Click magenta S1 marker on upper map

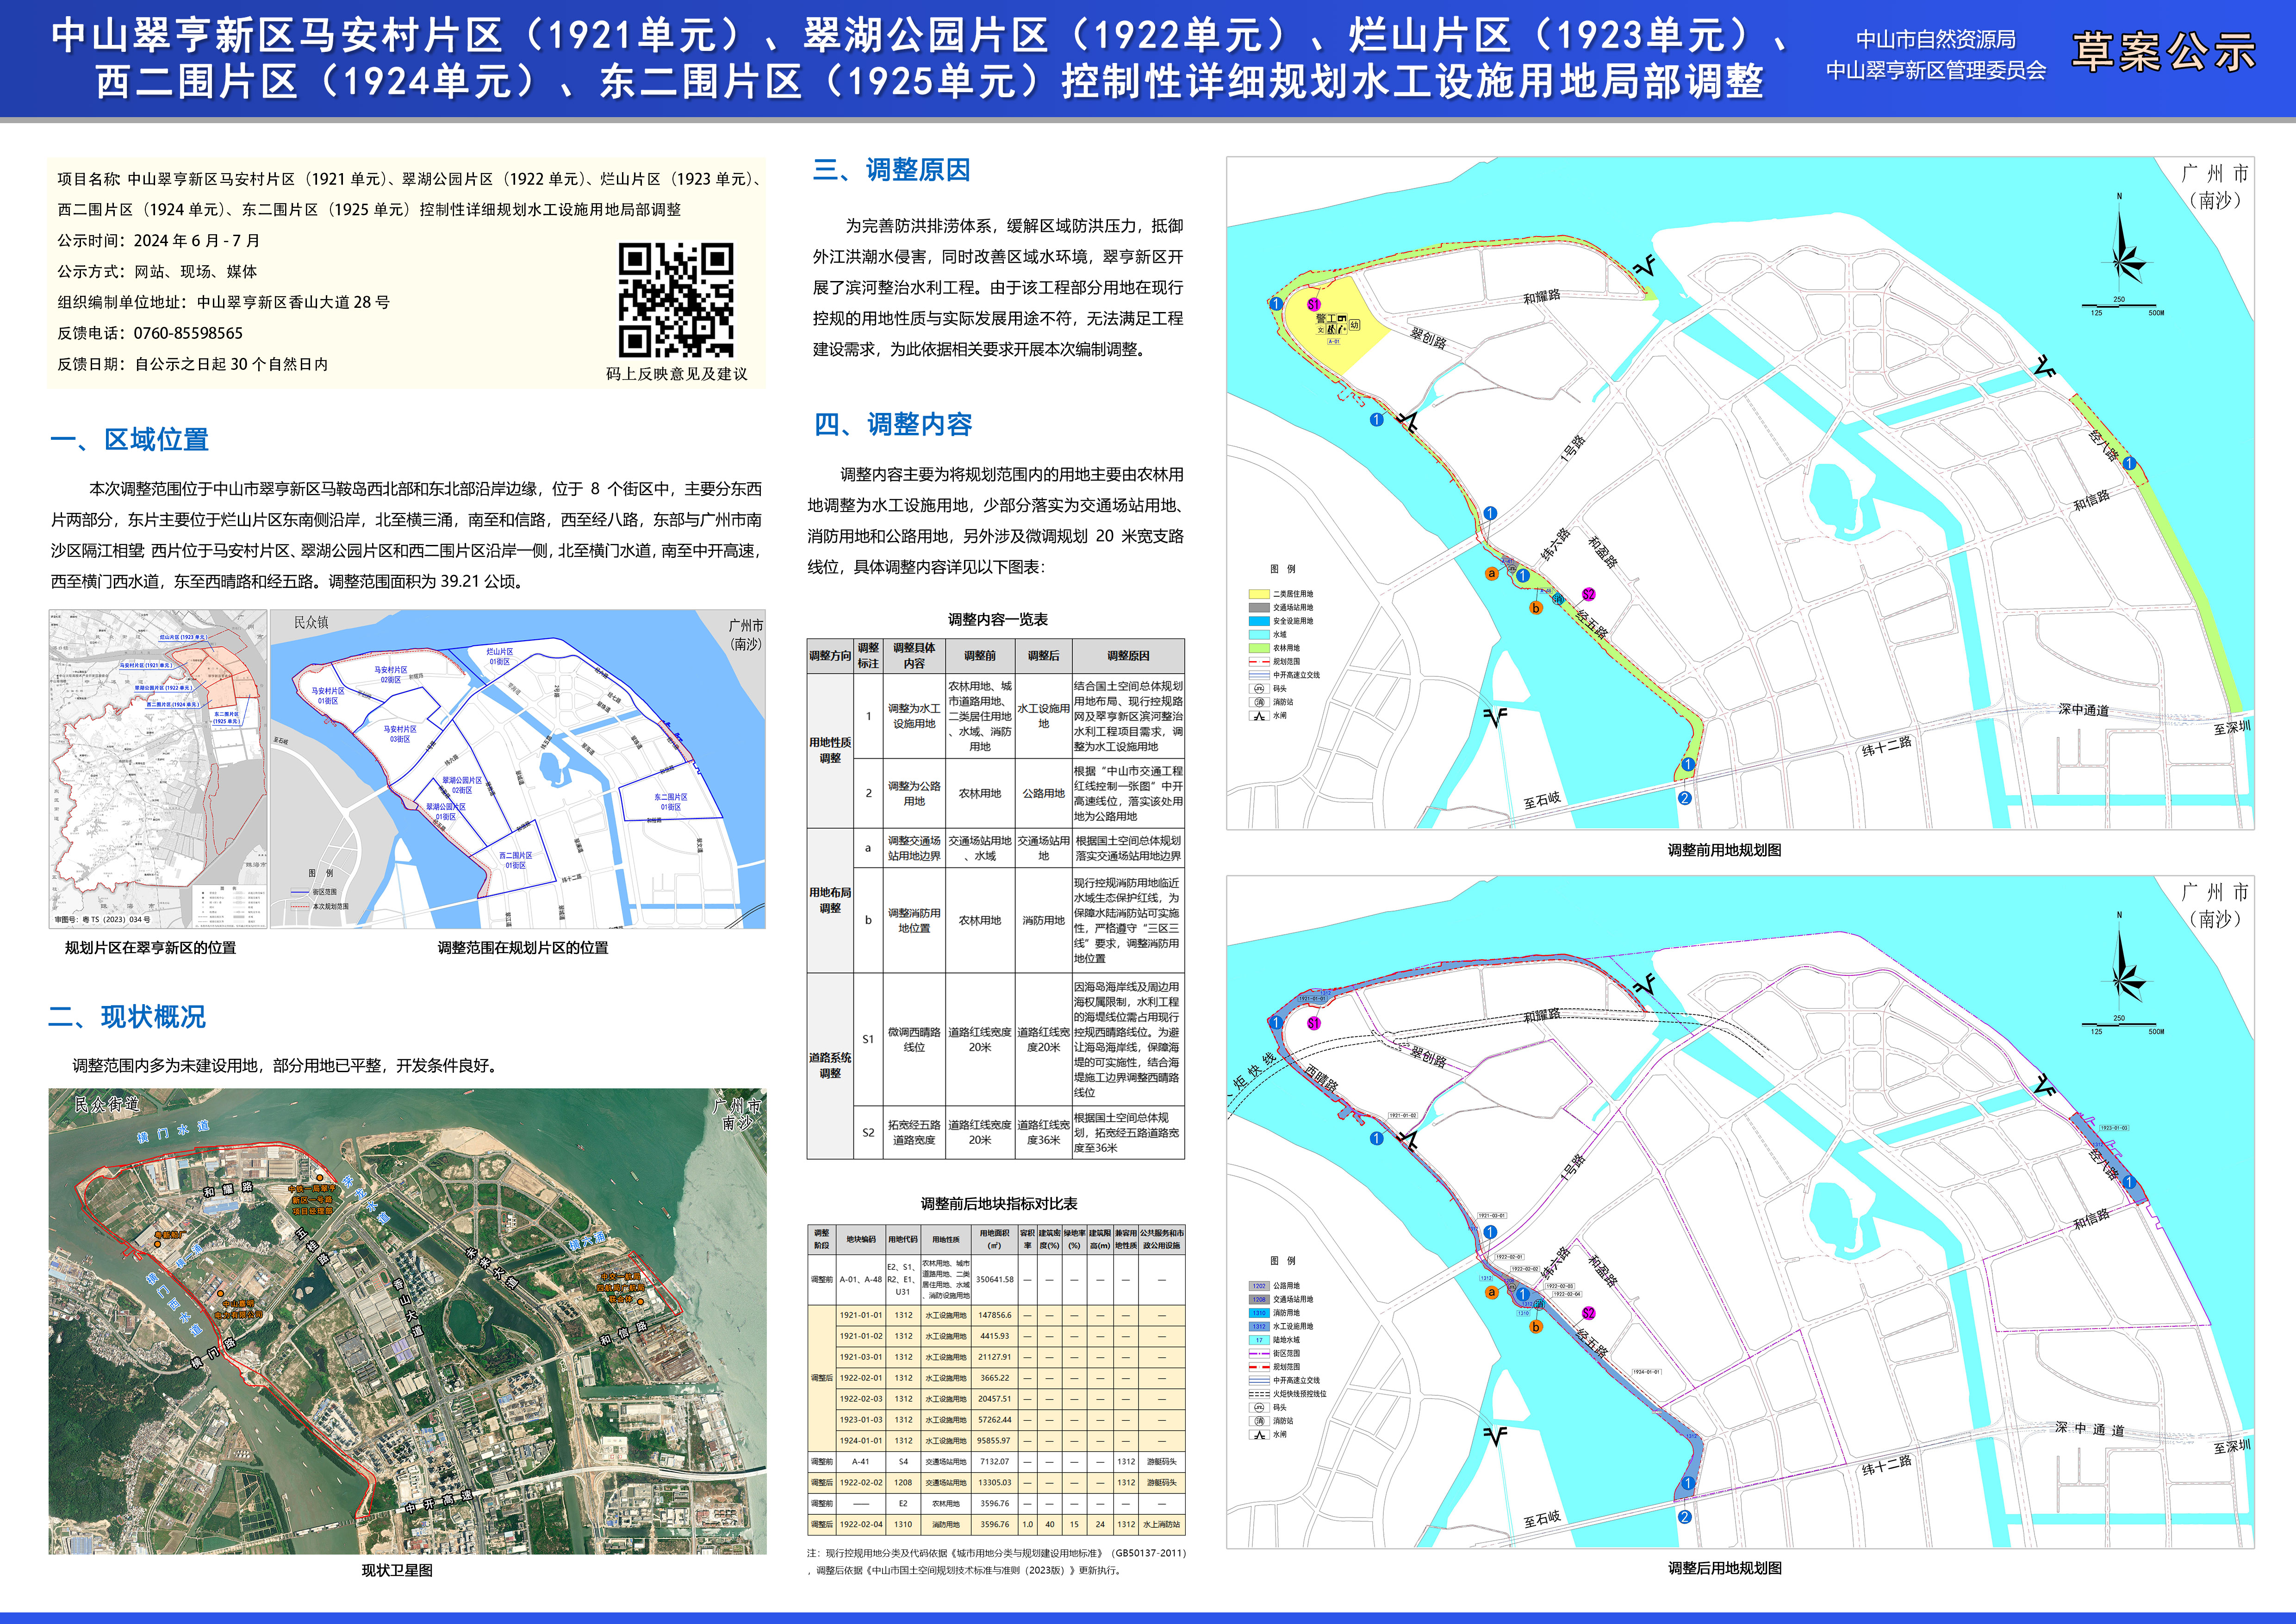tap(1313, 304)
